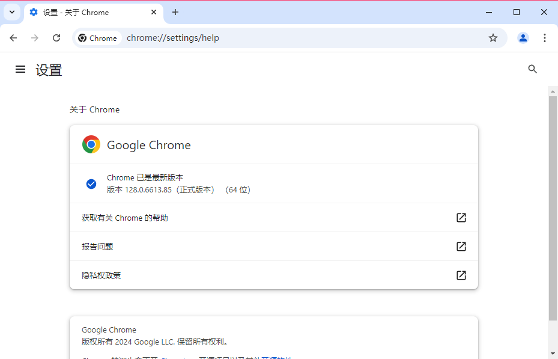Click the search settings magnifier icon
This screenshot has width=558, height=359.
tap(532, 69)
